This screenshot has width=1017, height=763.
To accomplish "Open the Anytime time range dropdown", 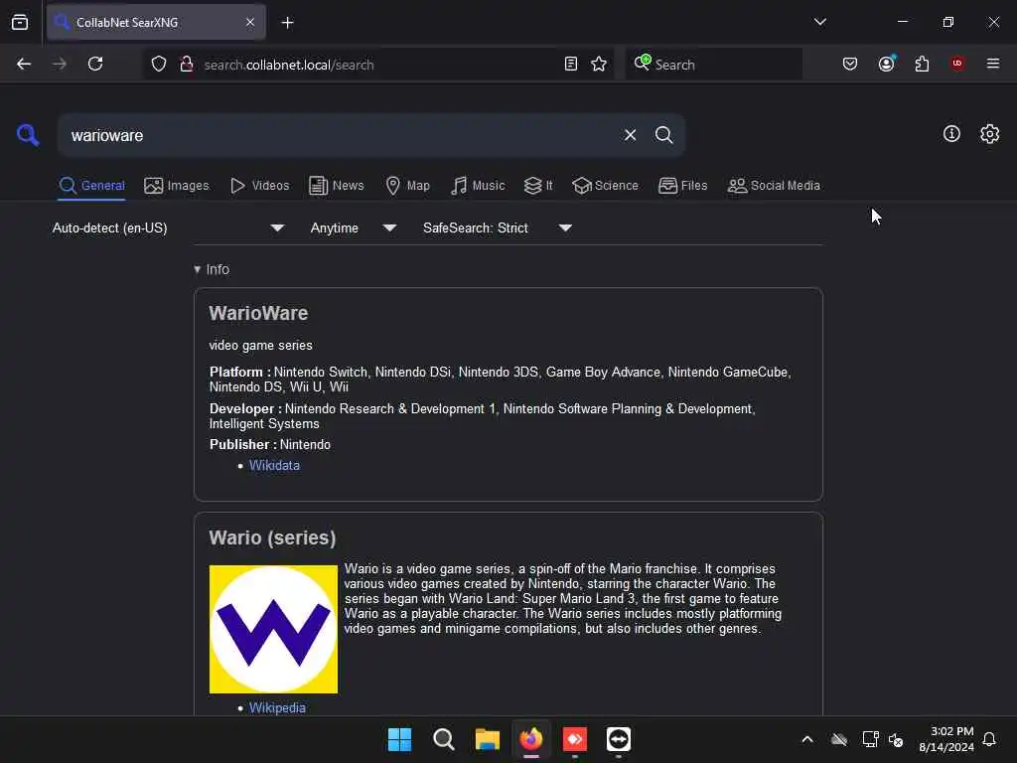I will 353,228.
